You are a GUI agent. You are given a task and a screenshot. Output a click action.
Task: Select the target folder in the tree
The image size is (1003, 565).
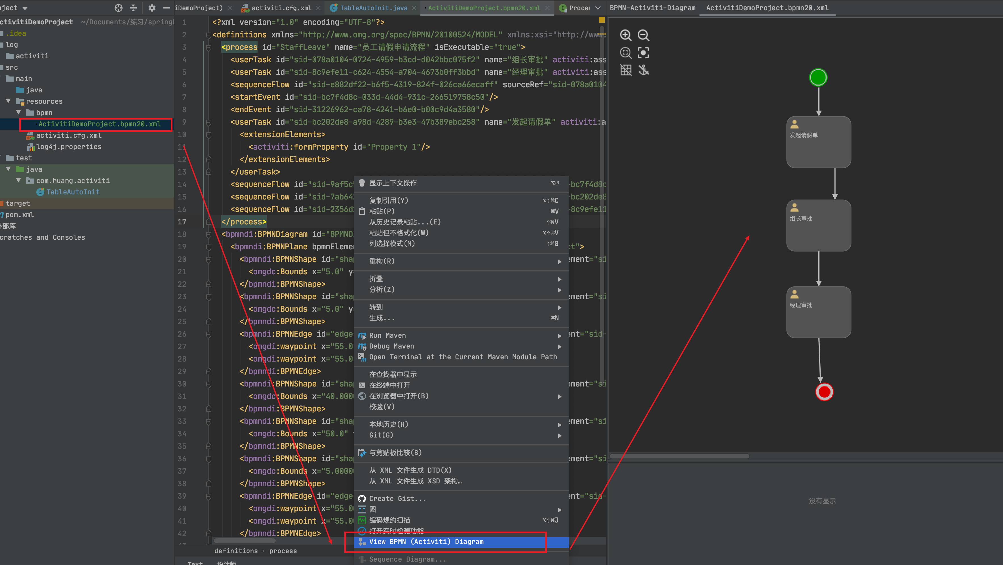coord(18,203)
